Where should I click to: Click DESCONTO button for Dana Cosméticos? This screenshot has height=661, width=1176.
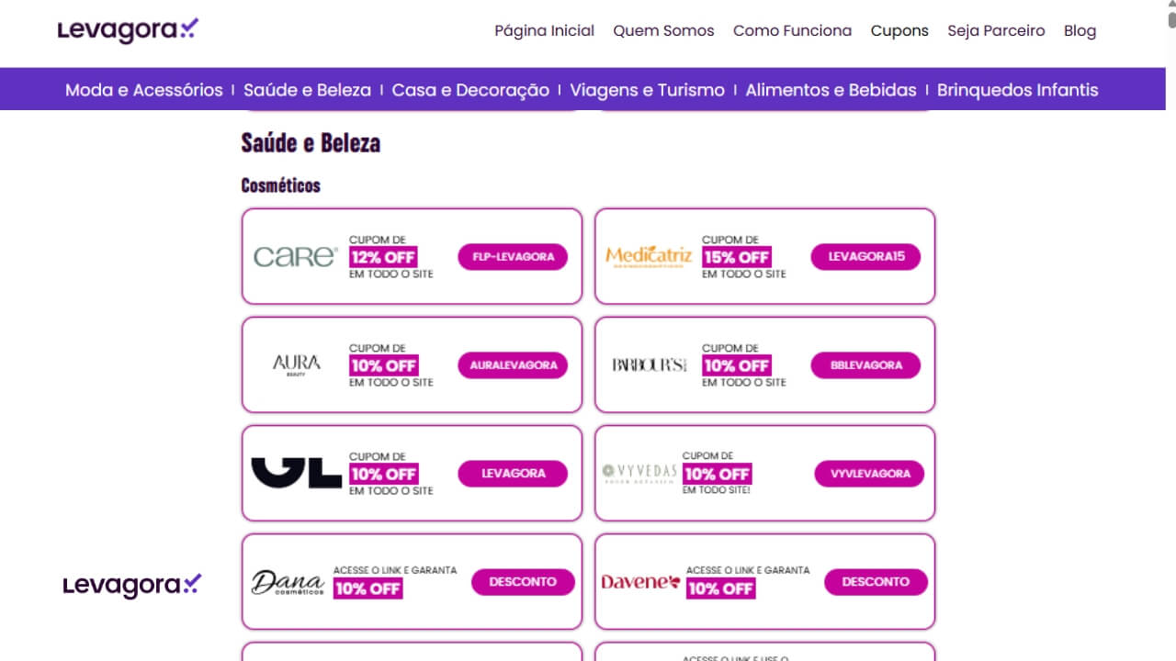coord(523,582)
